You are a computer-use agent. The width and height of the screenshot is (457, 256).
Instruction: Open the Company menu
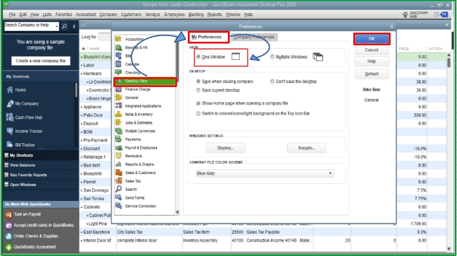point(108,14)
